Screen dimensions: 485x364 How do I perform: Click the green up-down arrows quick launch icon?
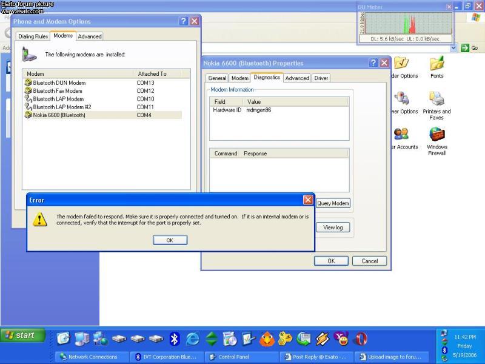coord(212,339)
